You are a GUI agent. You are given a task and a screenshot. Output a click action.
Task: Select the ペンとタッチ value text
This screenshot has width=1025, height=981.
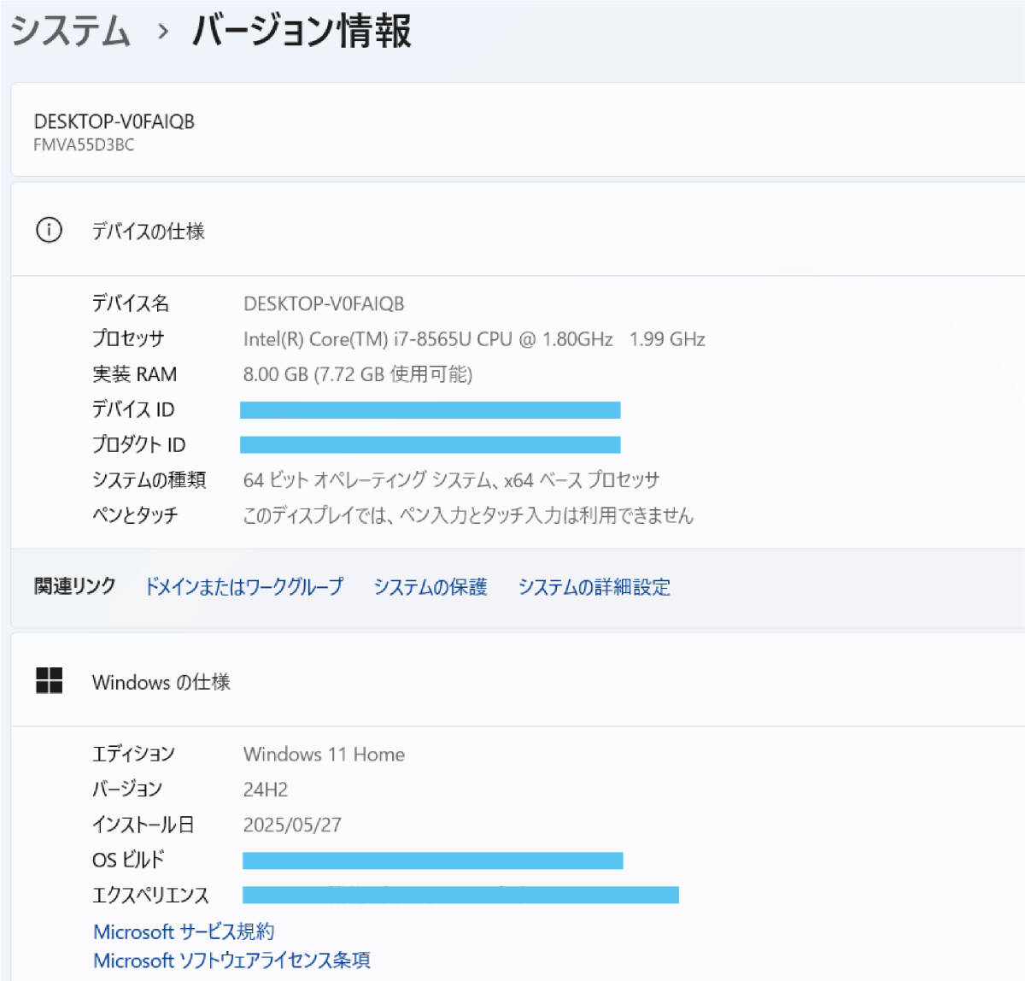click(468, 515)
